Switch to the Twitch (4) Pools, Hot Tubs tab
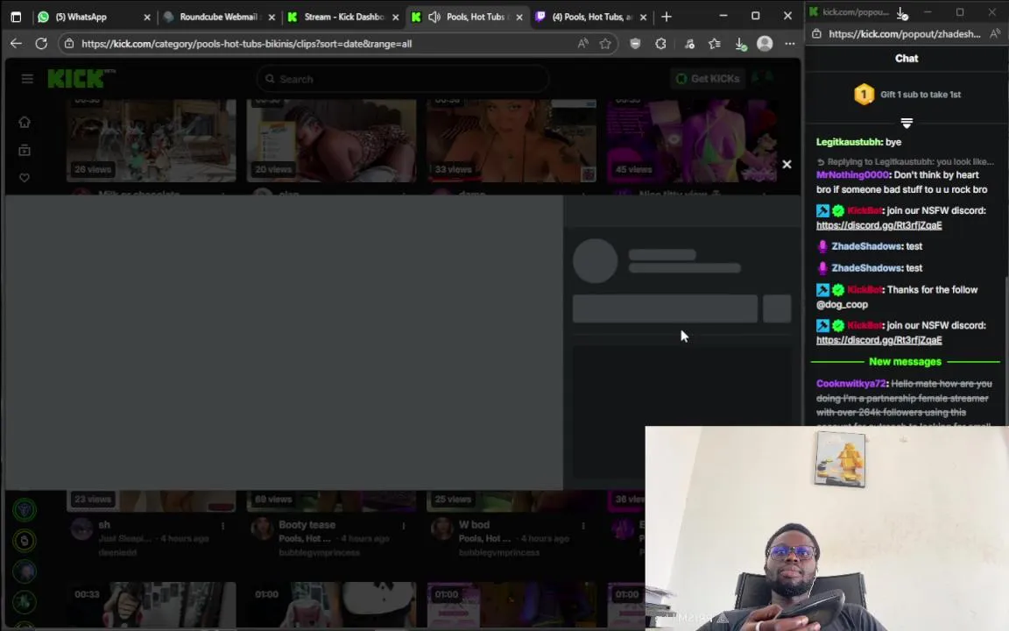This screenshot has width=1009, height=631. [592, 17]
